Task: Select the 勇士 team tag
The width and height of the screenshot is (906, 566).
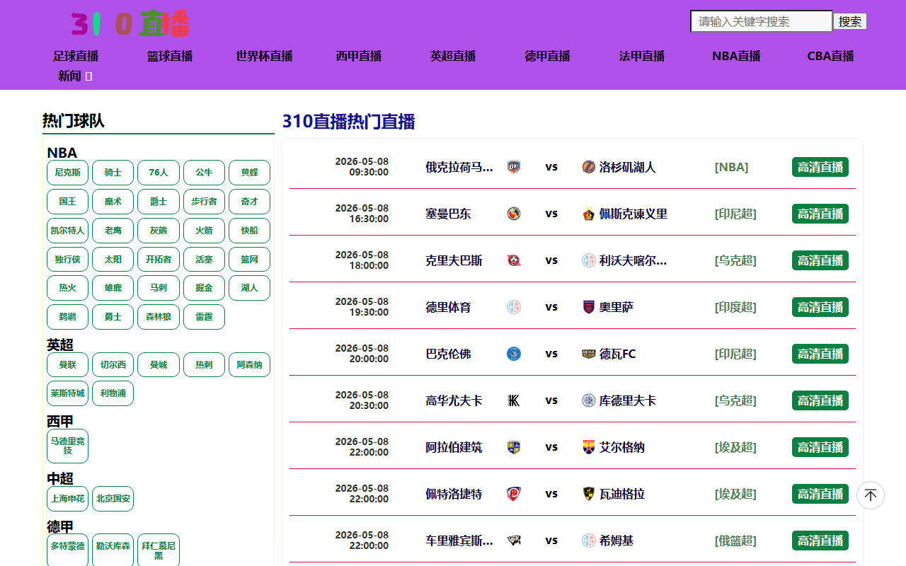Action: 113,317
